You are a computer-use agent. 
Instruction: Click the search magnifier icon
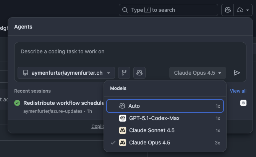[125, 10]
